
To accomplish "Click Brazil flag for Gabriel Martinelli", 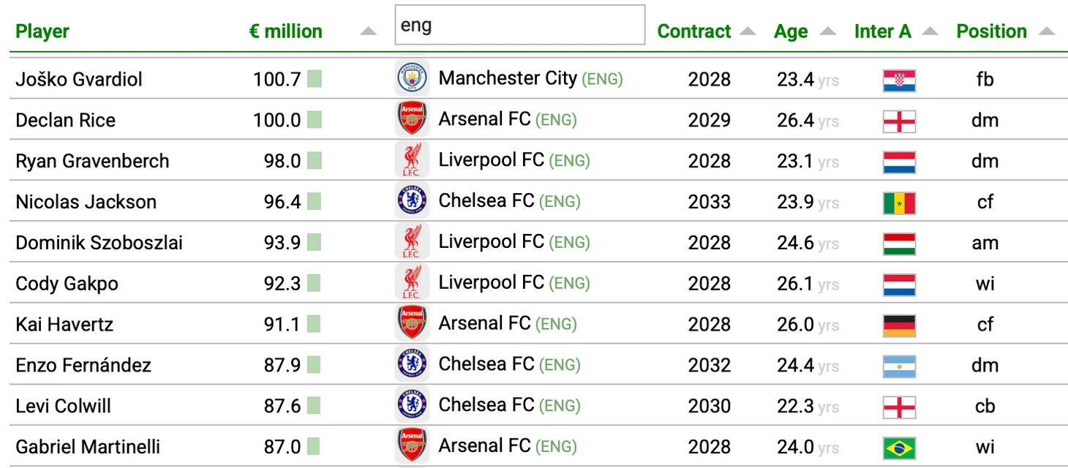I will [x=899, y=448].
